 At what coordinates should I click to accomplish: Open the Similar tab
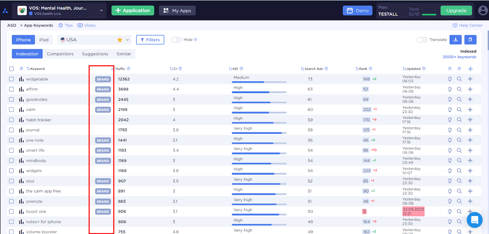click(x=124, y=54)
